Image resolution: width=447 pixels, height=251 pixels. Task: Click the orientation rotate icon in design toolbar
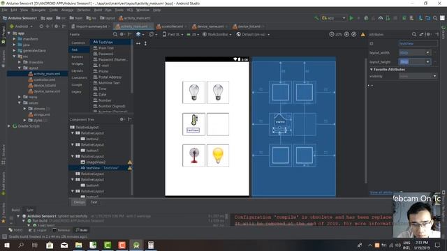point(152,34)
